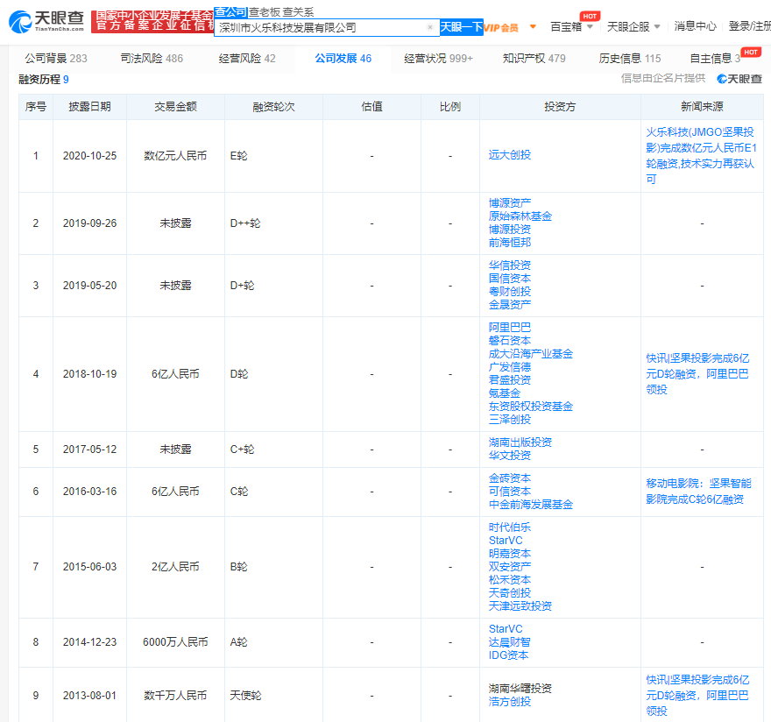
Task: Open investor 阿里巴巴
Action: click(x=509, y=328)
